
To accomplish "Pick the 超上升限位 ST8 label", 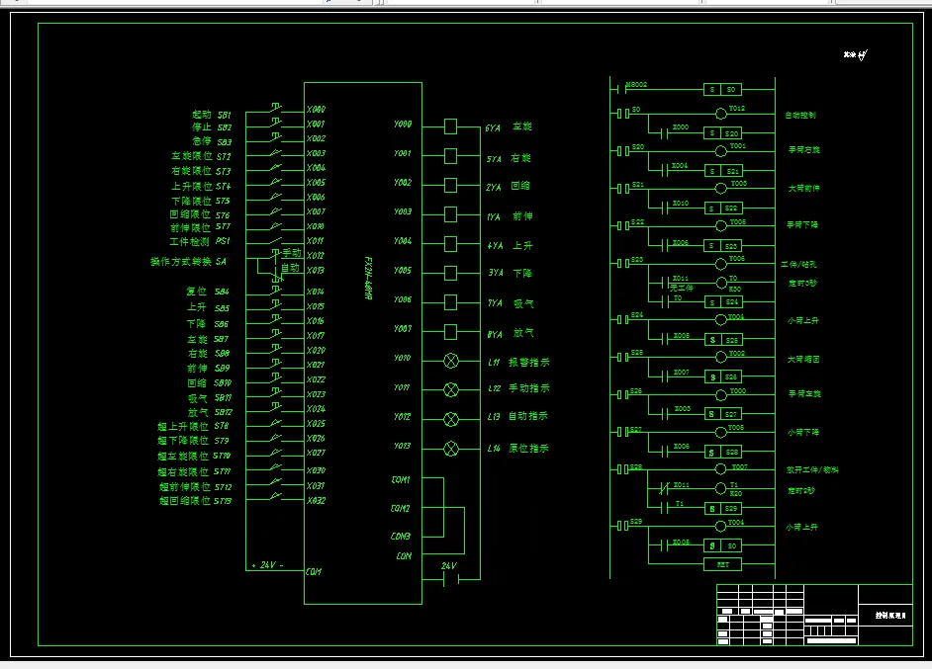I will click(193, 426).
